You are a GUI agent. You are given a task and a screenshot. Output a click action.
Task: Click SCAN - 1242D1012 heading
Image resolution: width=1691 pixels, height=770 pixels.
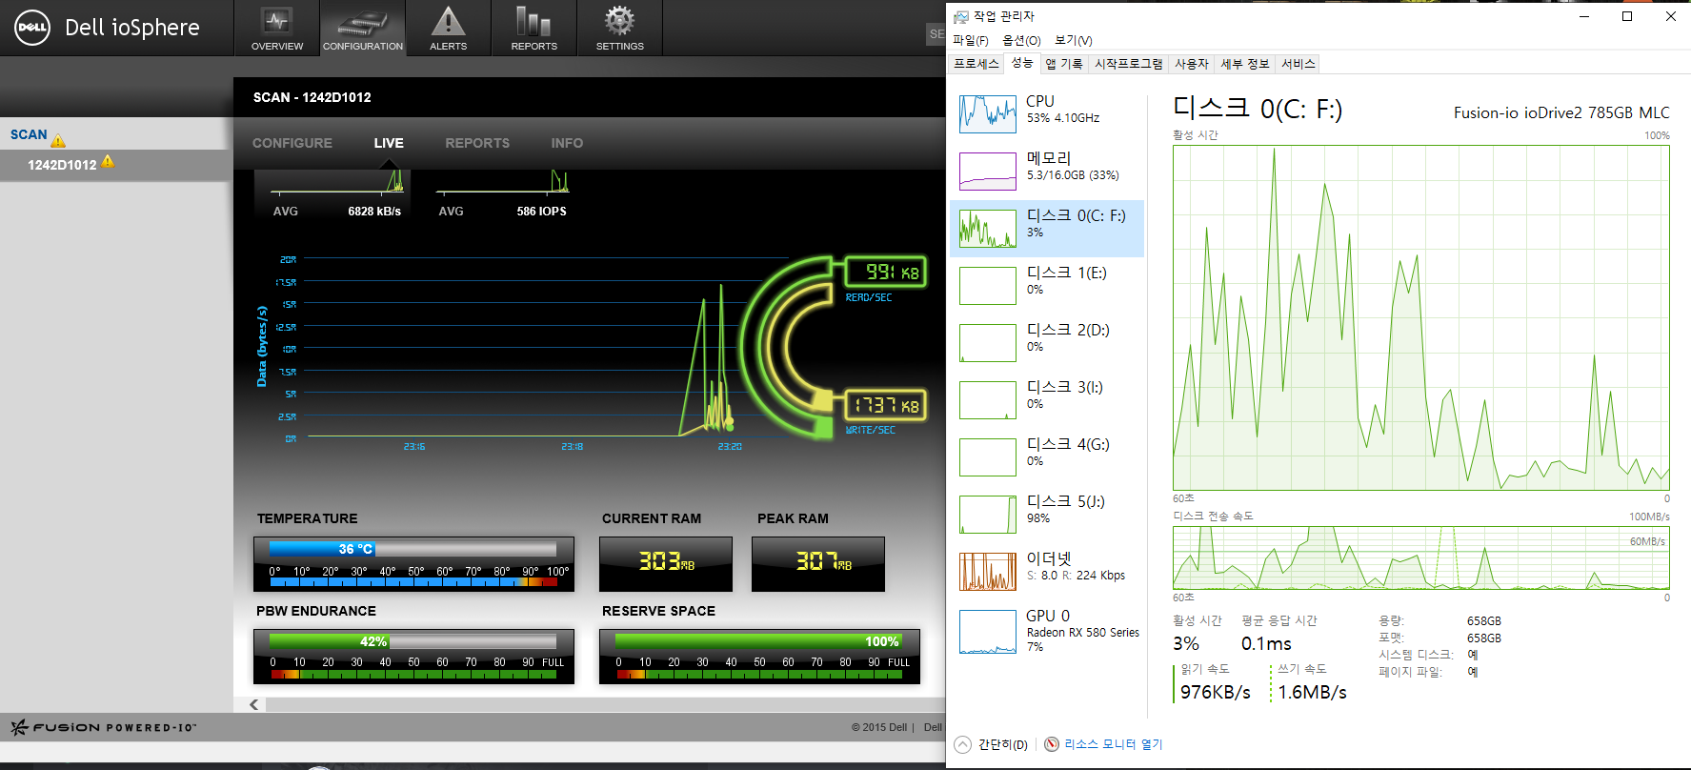pos(312,97)
